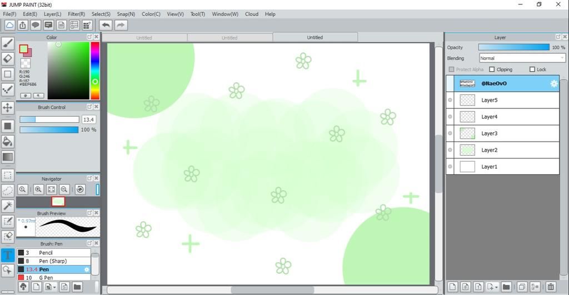Click the speech bubble icon in toolbar
The height and width of the screenshot is (295, 569).
36,25
